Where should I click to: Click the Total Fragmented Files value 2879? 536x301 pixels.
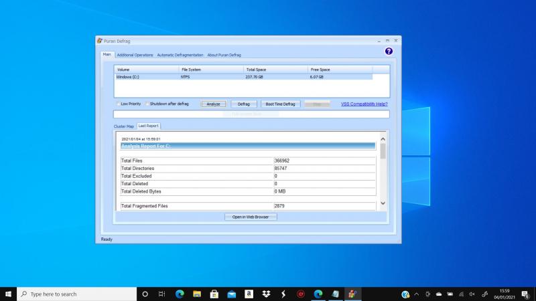[x=279, y=206]
